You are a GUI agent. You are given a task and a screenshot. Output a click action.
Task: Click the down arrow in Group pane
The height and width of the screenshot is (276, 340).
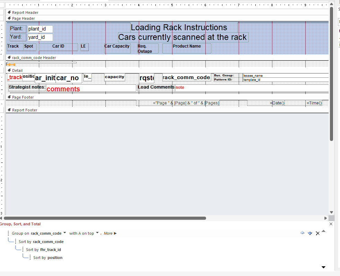323,267
